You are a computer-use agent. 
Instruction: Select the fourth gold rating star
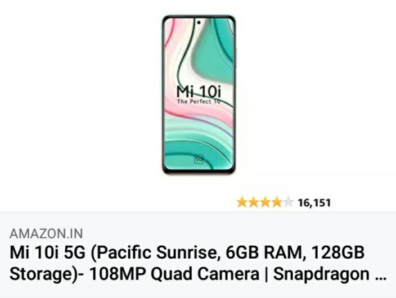277,202
